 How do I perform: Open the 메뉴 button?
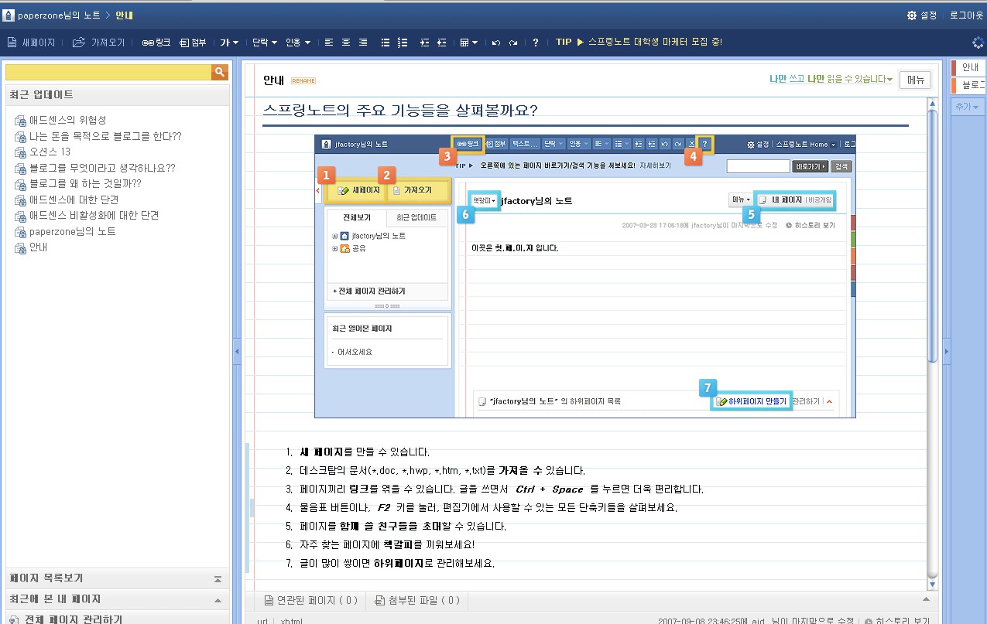915,80
